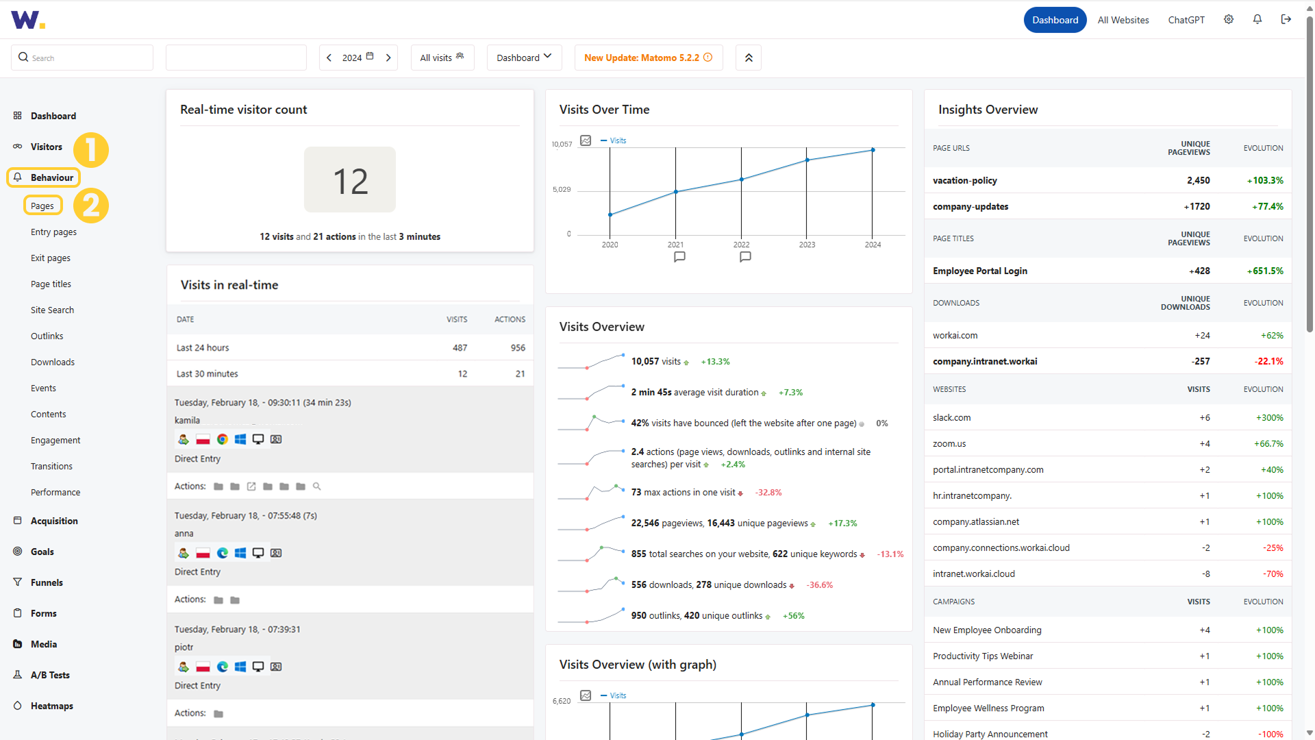Open Entry pages report
Screen dimensions: 1315x740
pos(53,232)
